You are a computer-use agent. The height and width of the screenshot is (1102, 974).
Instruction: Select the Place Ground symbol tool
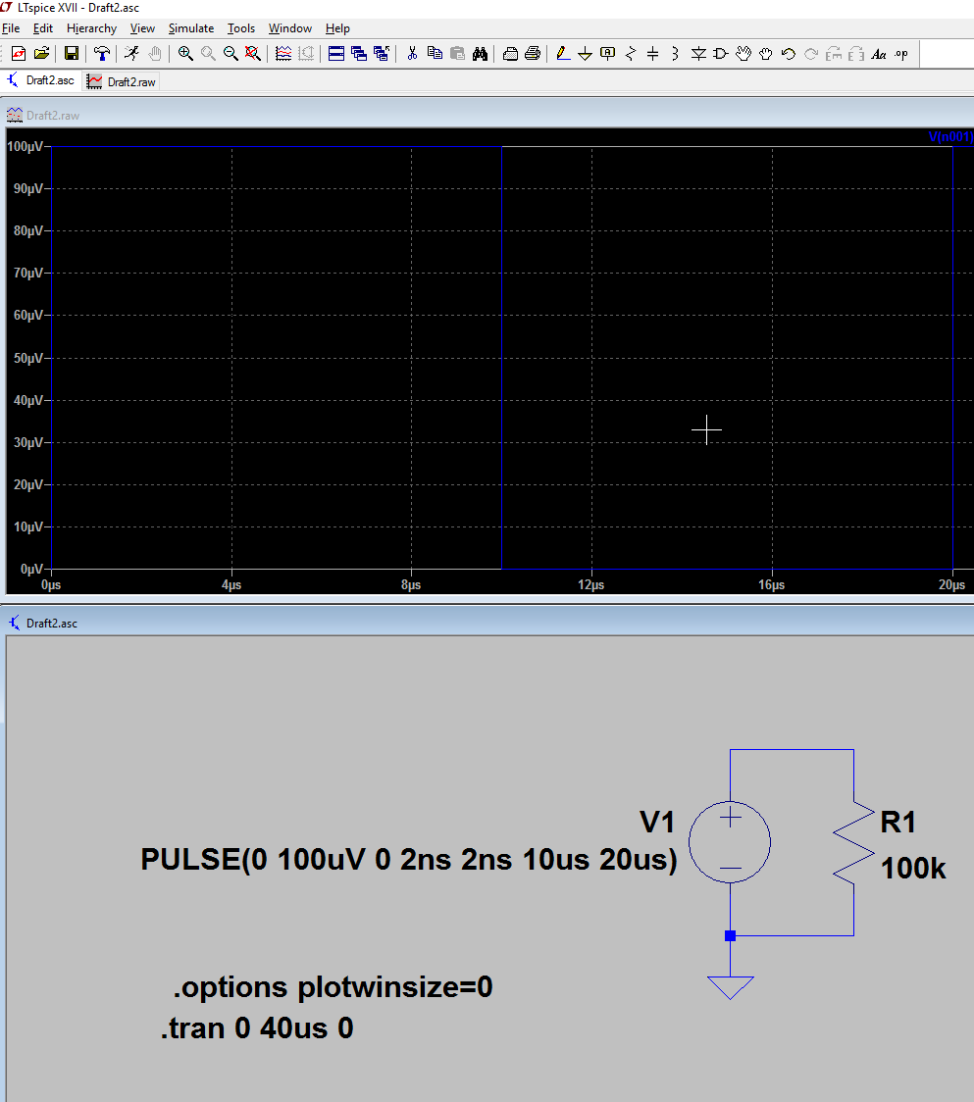[x=586, y=53]
